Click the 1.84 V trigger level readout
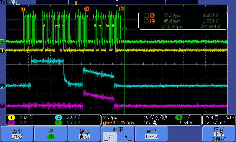Screen dimensions: 236x142 click(186, 123)
